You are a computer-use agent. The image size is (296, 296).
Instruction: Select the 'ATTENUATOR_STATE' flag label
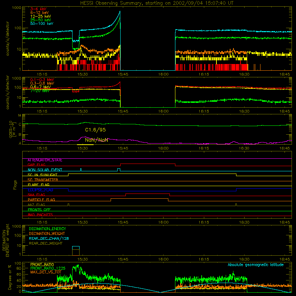[45, 160]
